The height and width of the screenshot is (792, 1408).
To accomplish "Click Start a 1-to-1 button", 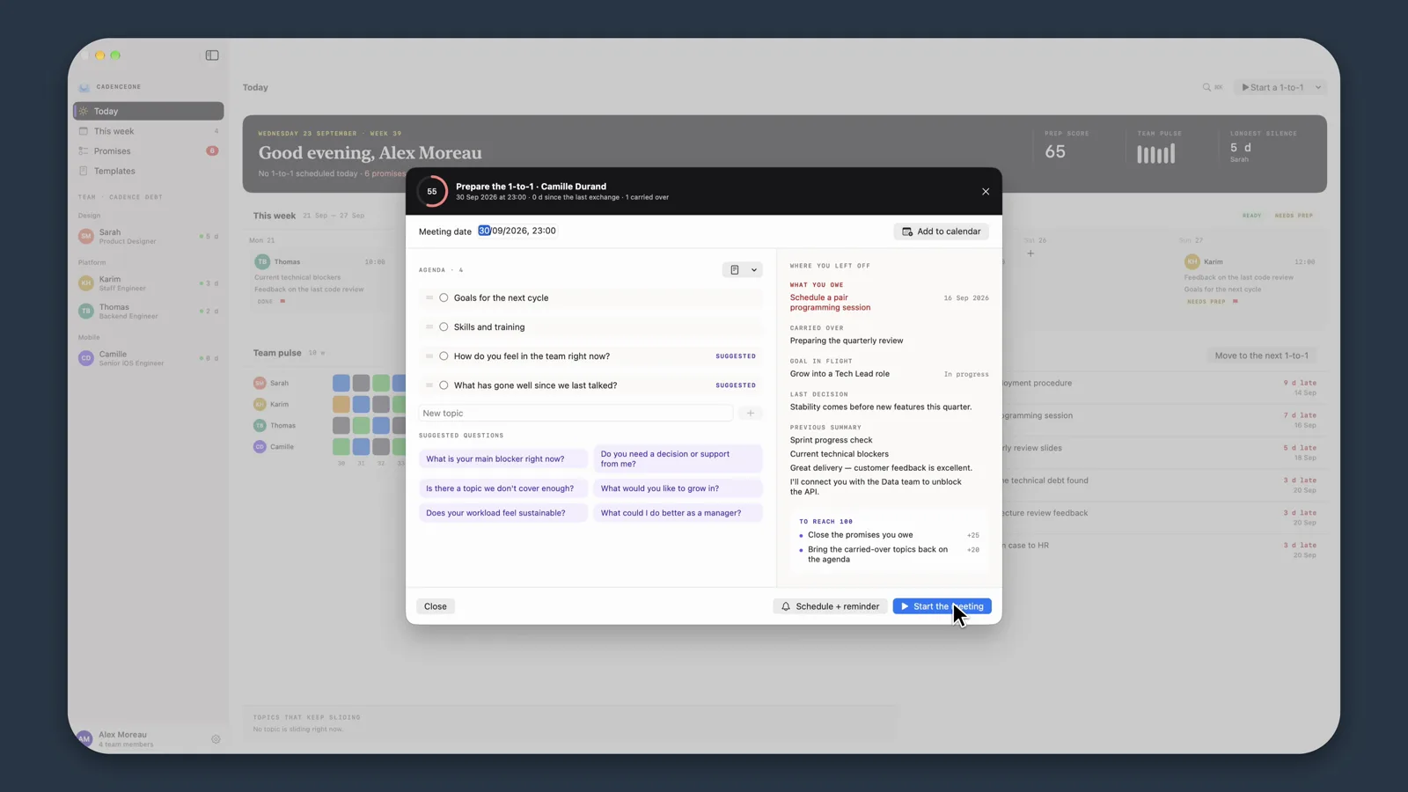I will point(1272,87).
